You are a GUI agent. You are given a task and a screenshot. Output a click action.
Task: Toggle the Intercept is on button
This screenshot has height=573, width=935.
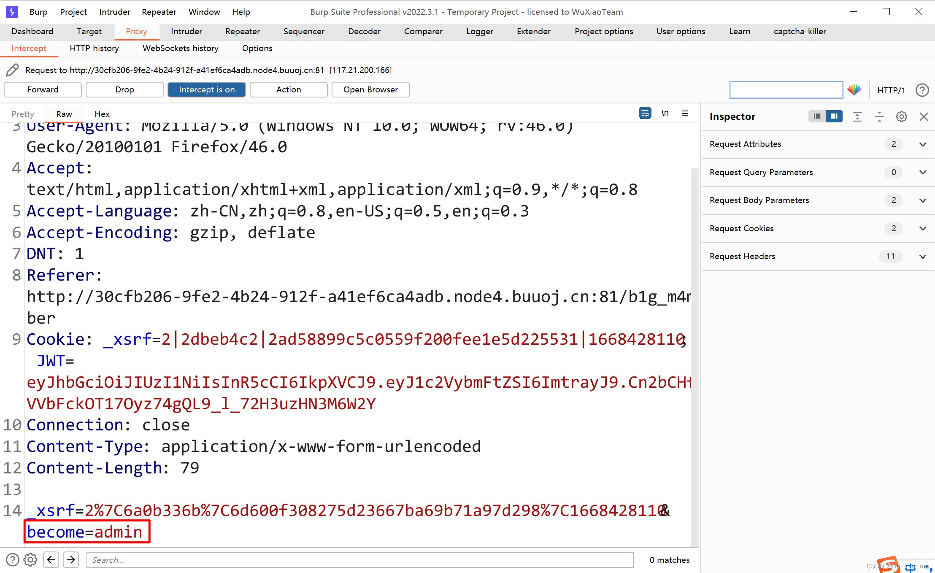207,89
